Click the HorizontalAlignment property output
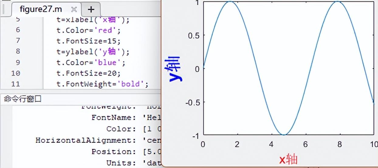 (86, 140)
